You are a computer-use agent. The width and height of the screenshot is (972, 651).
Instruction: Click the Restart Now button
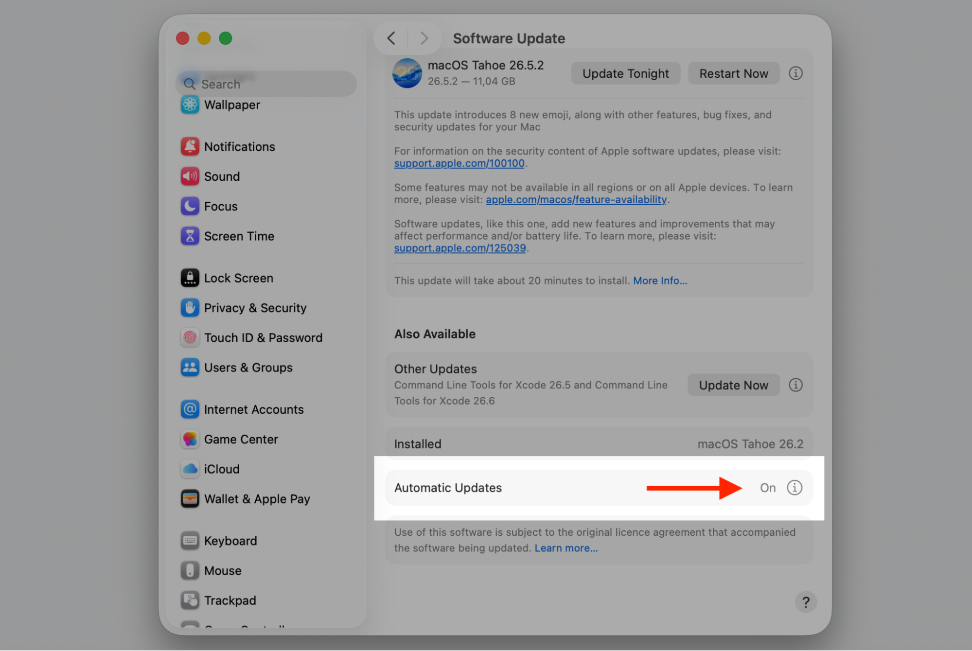(733, 73)
